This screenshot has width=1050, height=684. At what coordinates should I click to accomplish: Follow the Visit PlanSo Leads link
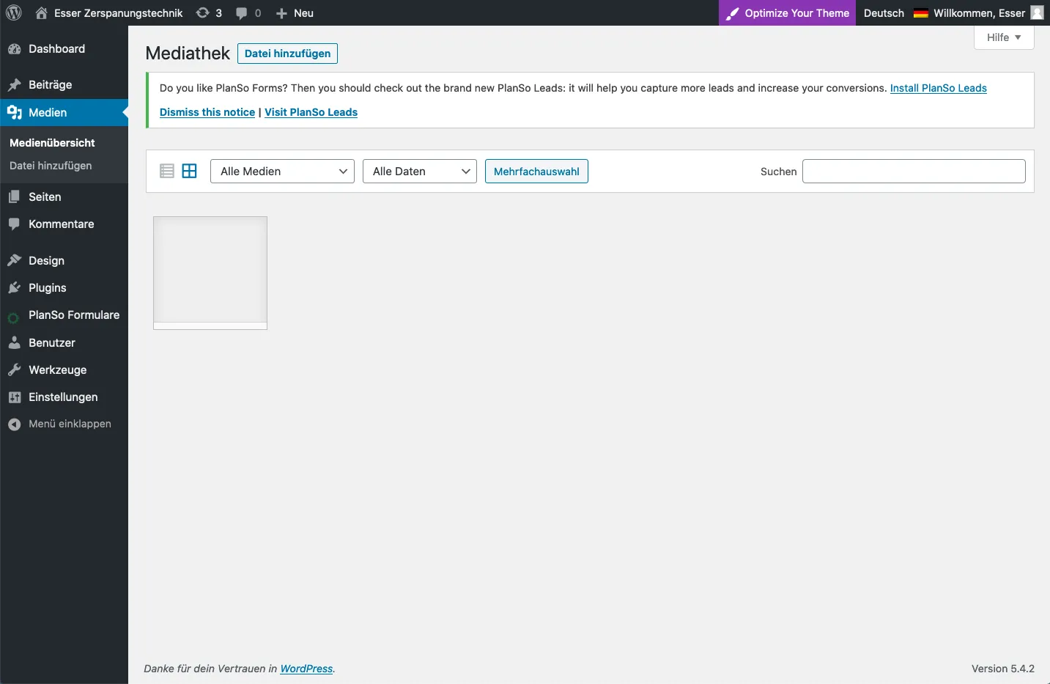pyautogui.click(x=311, y=112)
